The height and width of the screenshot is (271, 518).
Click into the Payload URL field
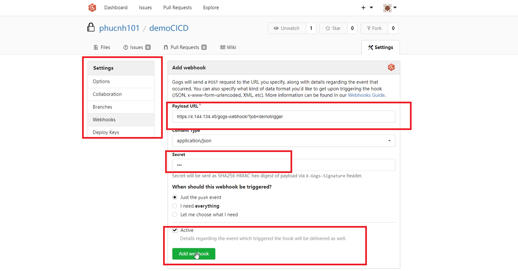[284, 117]
